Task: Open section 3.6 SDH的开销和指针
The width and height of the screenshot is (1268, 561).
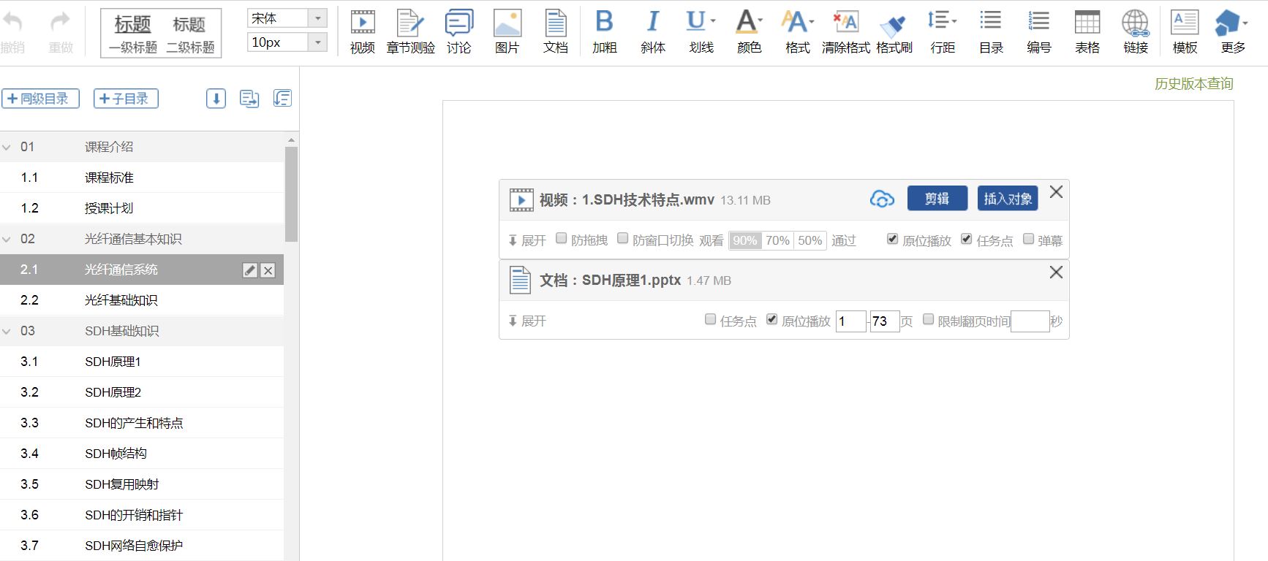Action: click(142, 515)
